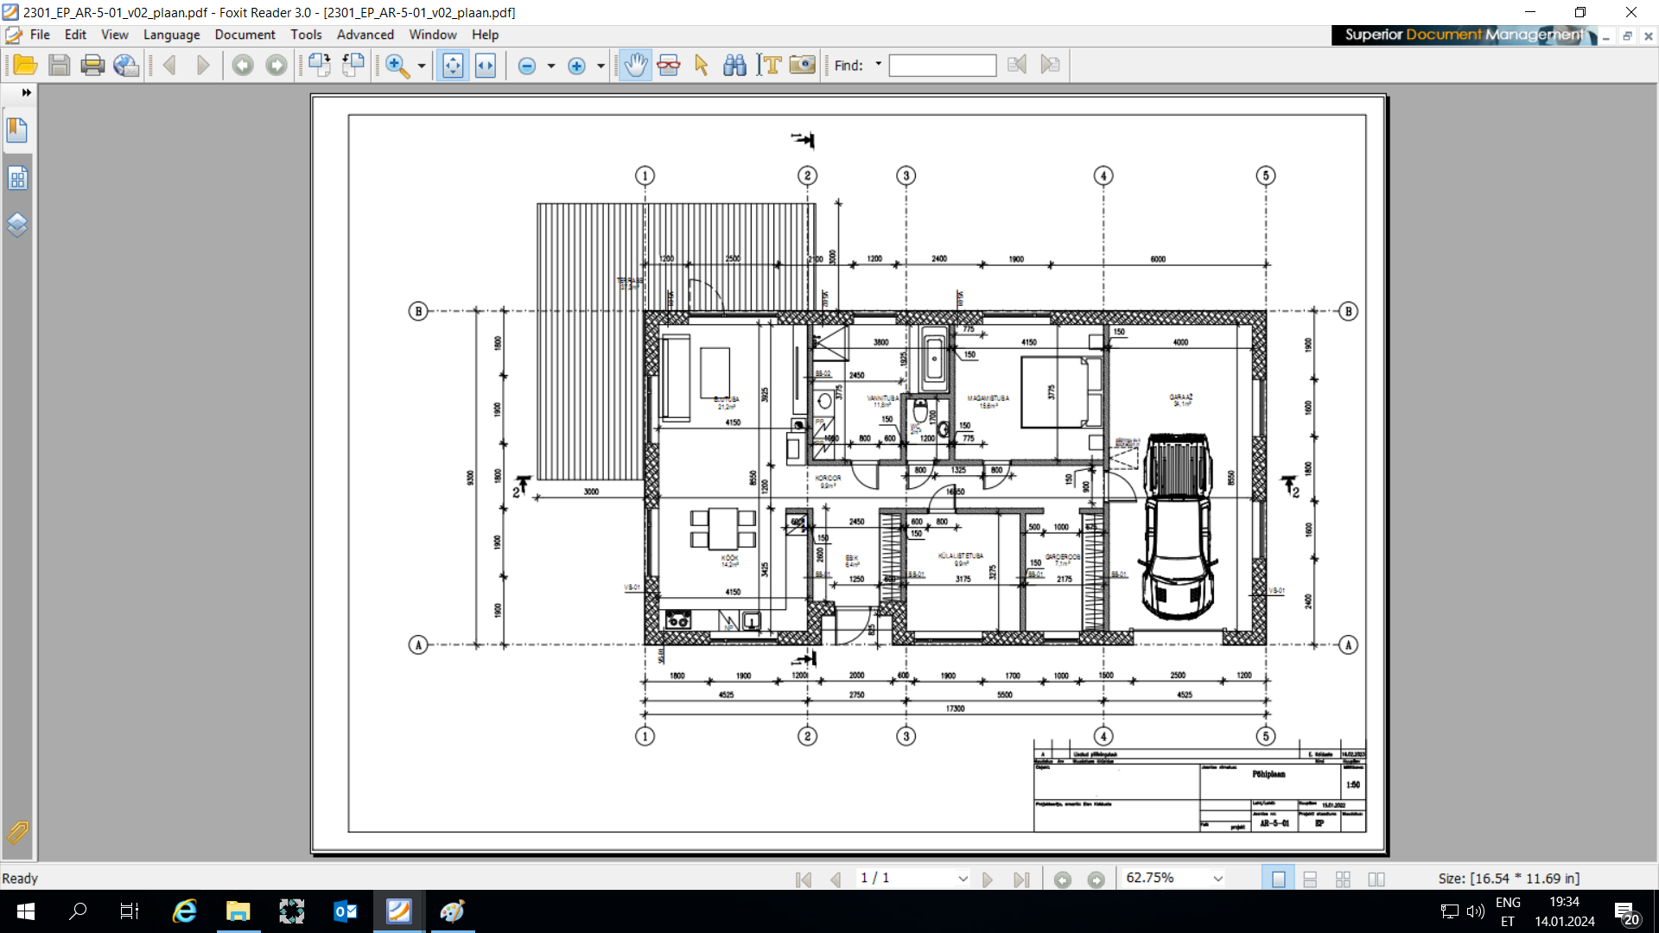Toggle Fit Width view button
Viewport: 1659px width, 933px height.
tap(486, 66)
